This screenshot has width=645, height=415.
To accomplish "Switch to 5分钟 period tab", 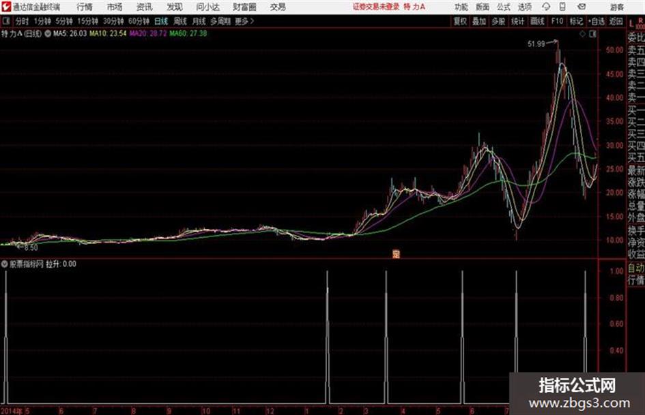I will pos(64,21).
